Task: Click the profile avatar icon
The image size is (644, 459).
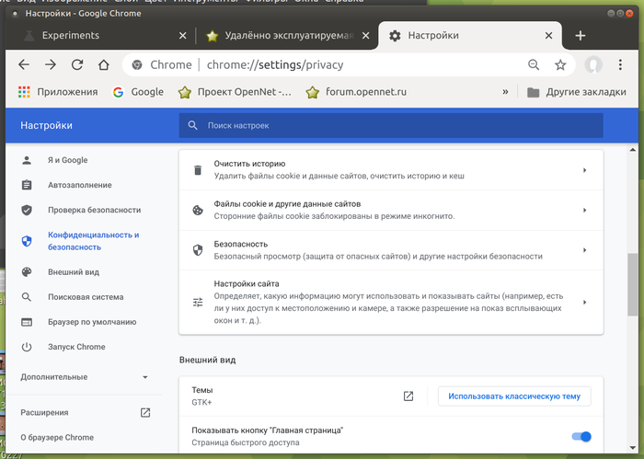Action: click(594, 64)
